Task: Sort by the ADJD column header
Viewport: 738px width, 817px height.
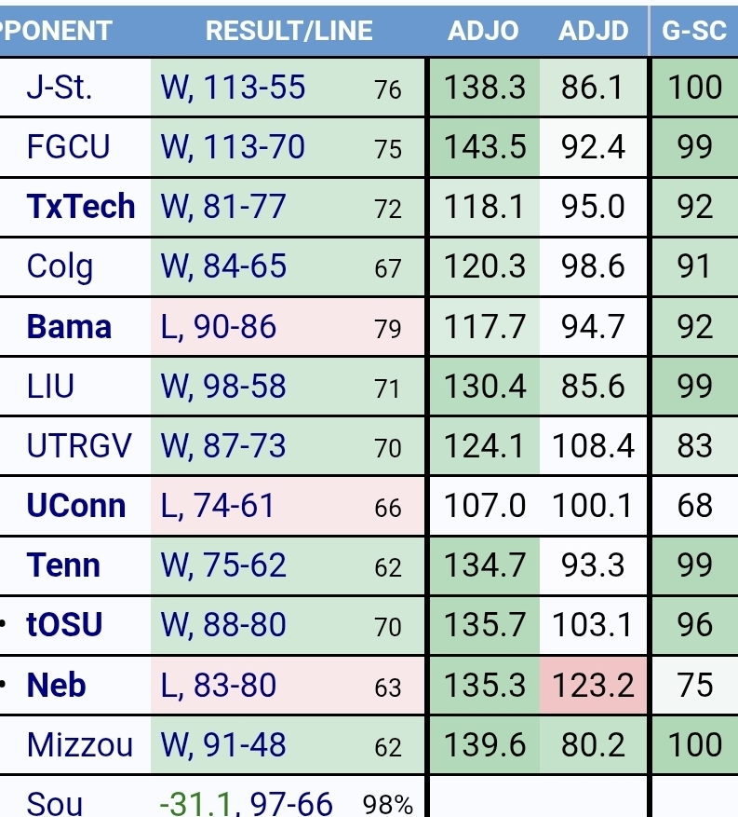Action: [594, 30]
